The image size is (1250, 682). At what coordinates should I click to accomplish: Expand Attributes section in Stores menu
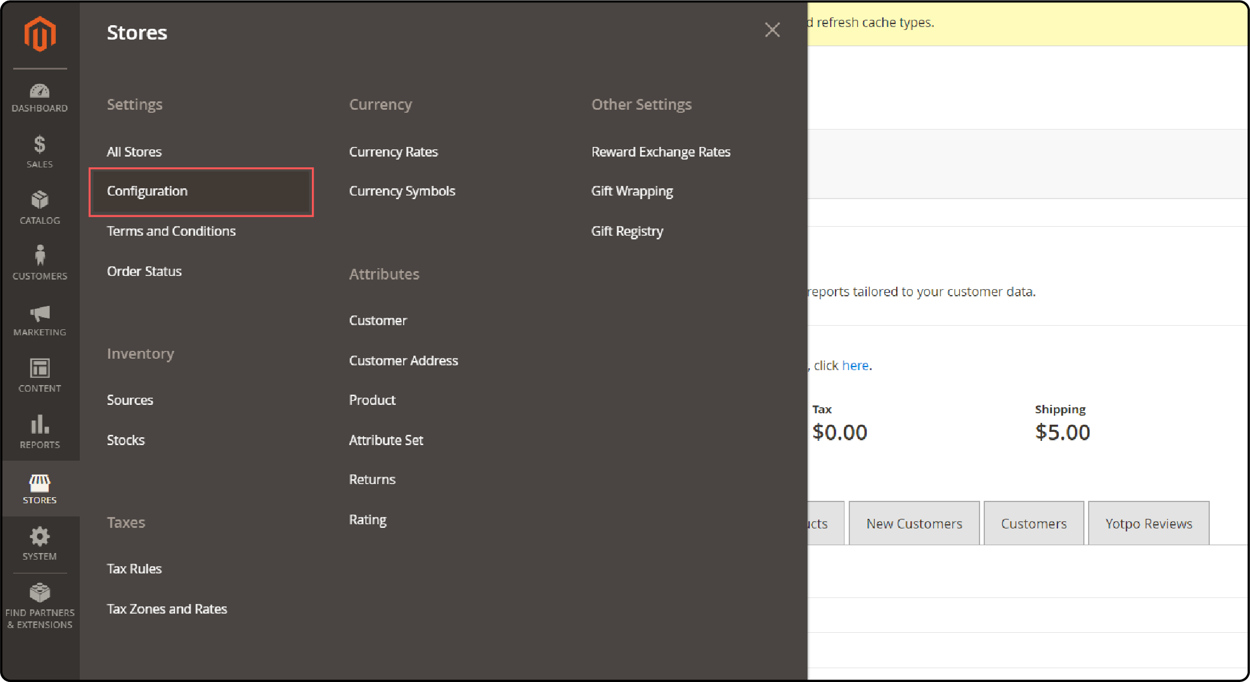pos(383,273)
